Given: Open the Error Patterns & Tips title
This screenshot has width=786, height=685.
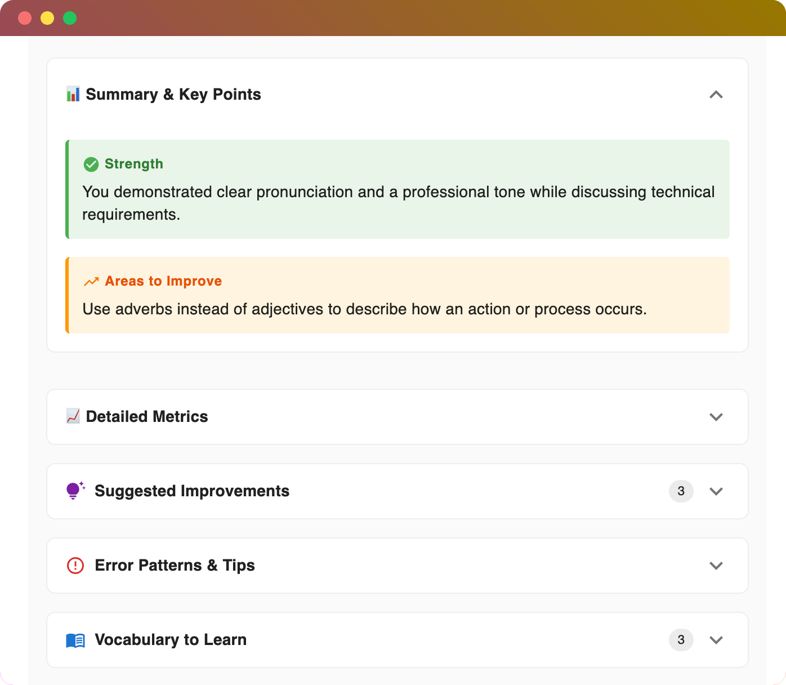Looking at the screenshot, I should pyautogui.click(x=175, y=565).
